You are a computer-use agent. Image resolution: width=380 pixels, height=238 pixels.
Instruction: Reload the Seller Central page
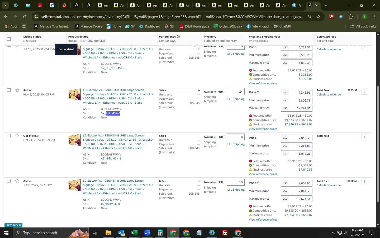tap(25, 17)
